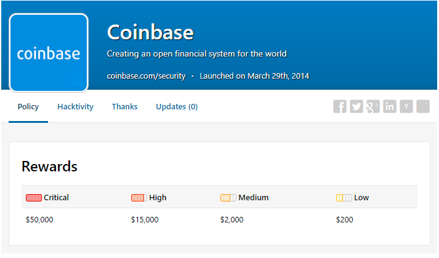Share via Google Plus icon

pyautogui.click(x=373, y=106)
